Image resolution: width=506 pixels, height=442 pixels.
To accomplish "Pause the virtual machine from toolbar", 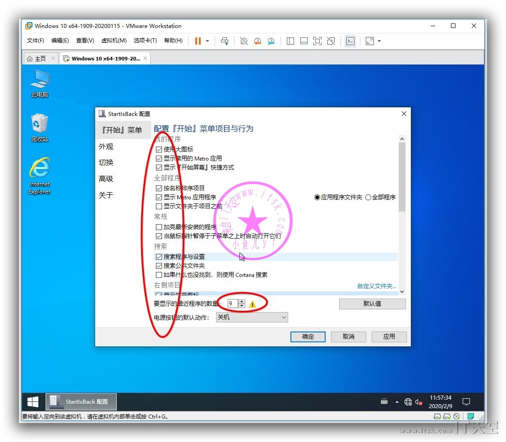I will pos(198,41).
